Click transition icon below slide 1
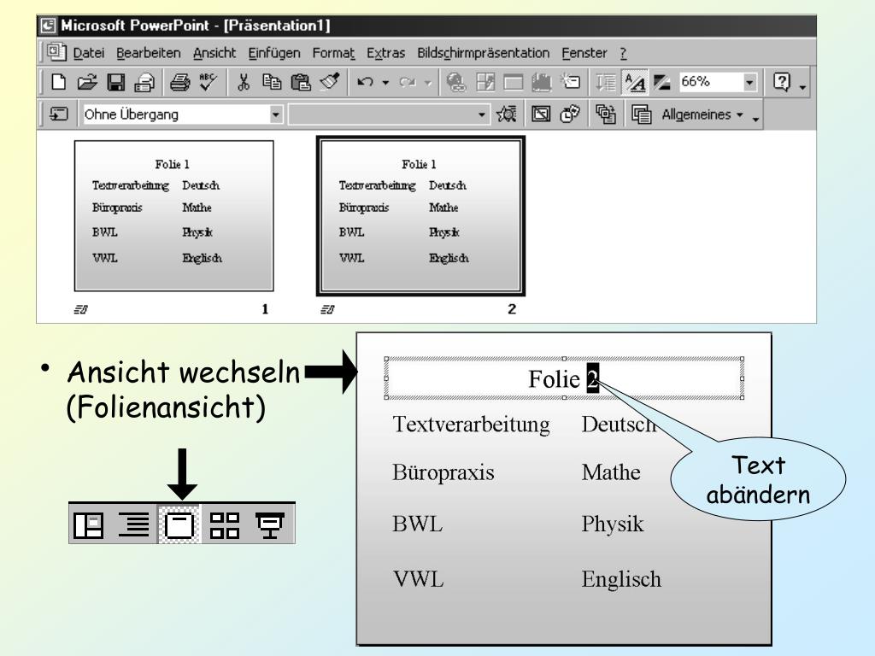This screenshot has height=656, width=875. [x=81, y=309]
